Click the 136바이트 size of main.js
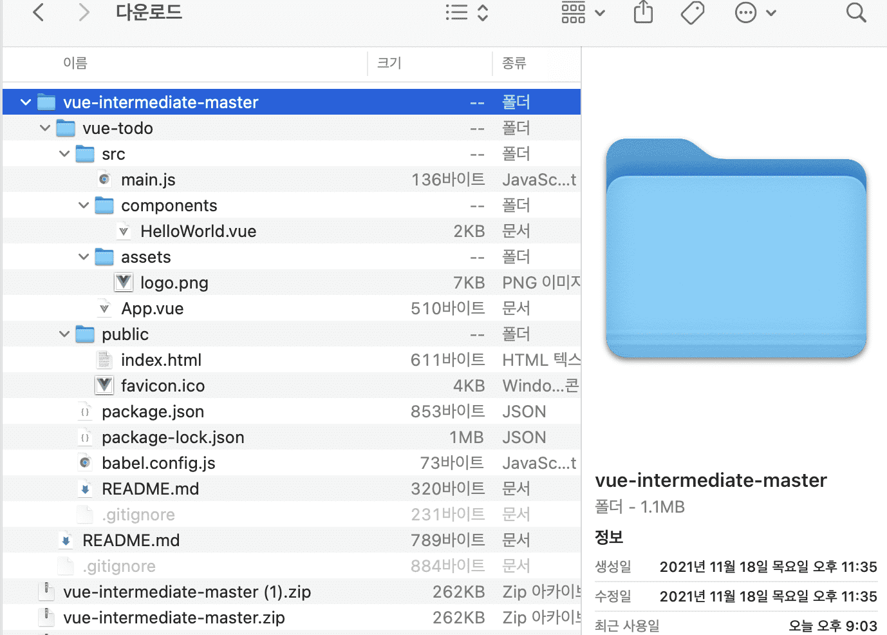The height and width of the screenshot is (635, 887). (448, 180)
